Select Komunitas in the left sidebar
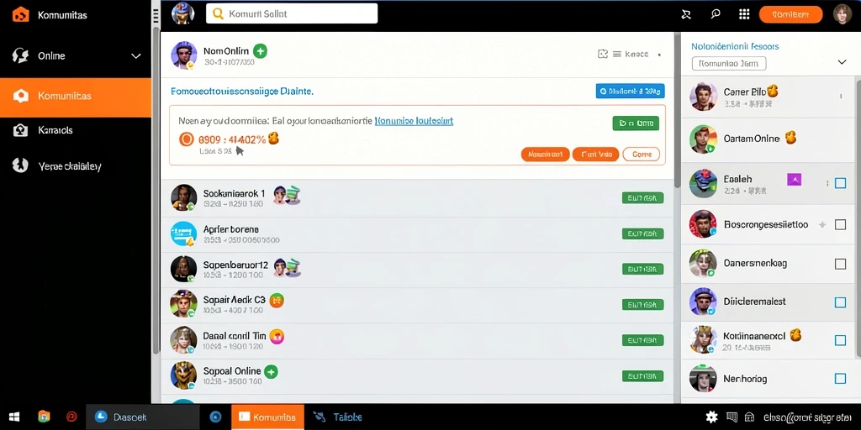The height and width of the screenshot is (430, 861). tap(76, 97)
